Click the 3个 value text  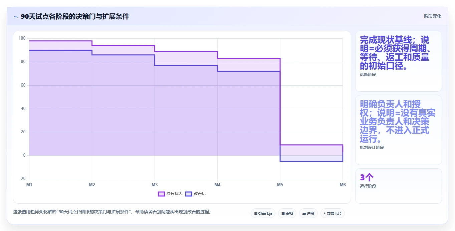coord(367,177)
